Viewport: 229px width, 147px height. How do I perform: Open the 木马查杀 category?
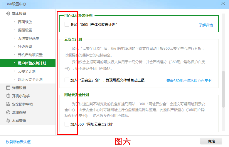click(x=19, y=121)
